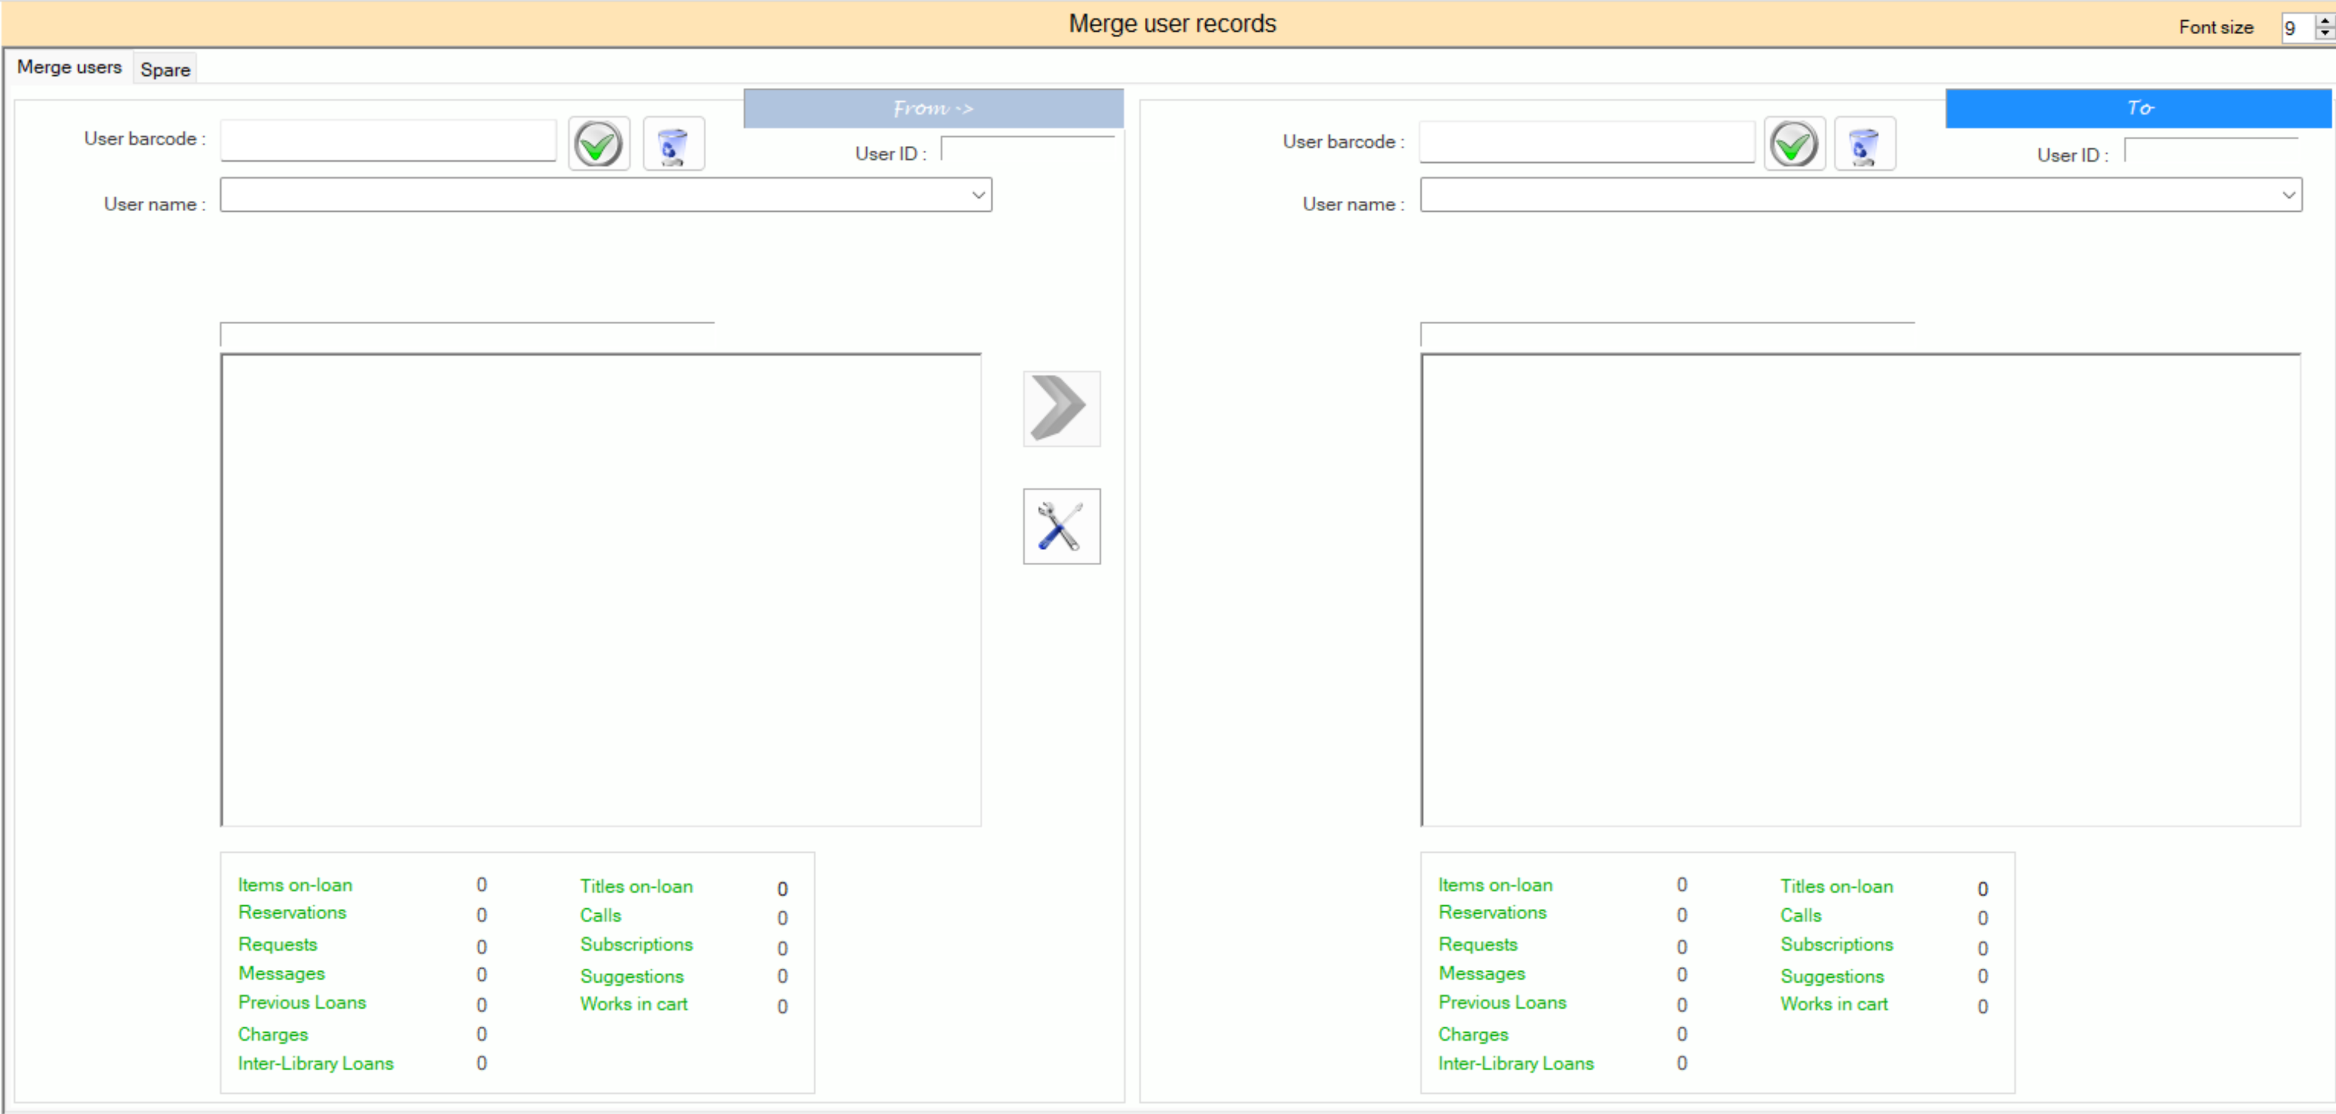Click the Font size value box

2297,28
